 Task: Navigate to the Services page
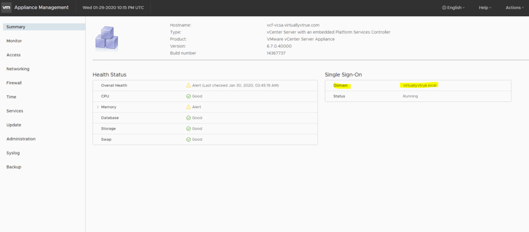coord(14,111)
